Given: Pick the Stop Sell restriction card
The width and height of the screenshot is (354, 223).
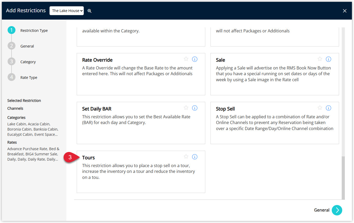Looking at the screenshot, I should (275, 123).
